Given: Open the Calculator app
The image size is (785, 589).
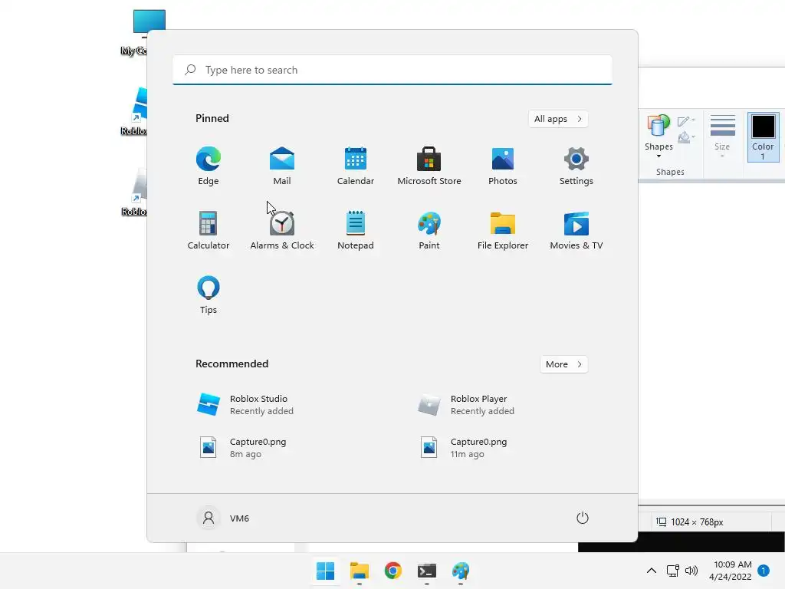Looking at the screenshot, I should (209, 230).
